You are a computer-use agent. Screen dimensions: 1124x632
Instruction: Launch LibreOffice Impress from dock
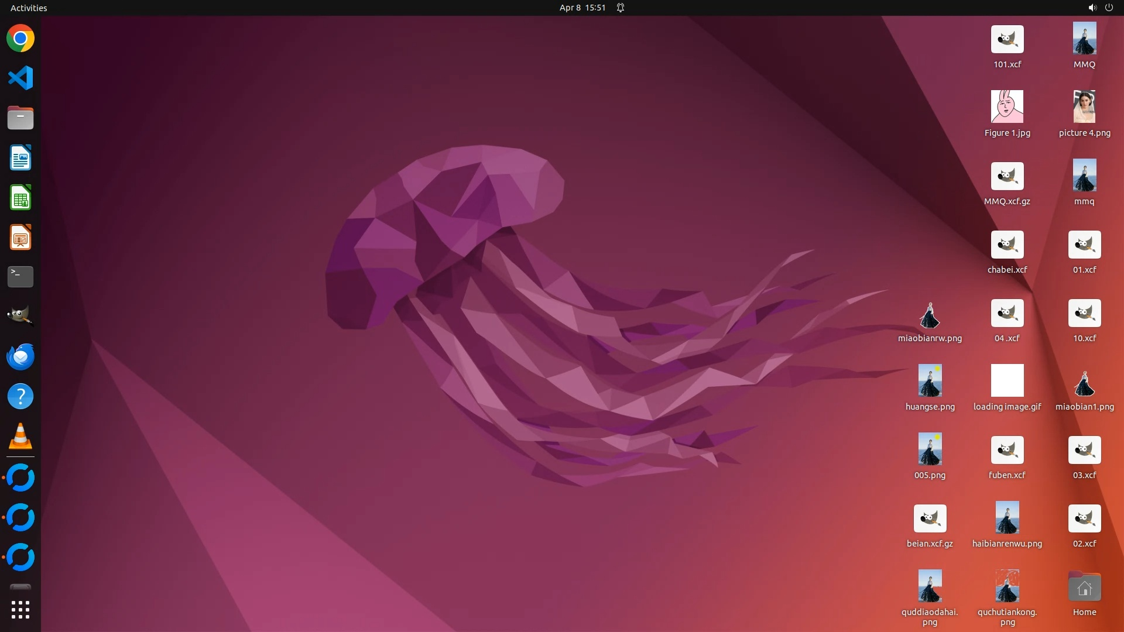20,238
